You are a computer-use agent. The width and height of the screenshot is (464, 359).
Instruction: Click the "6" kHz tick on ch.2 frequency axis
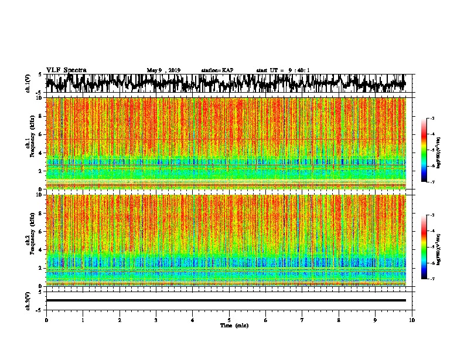(x=40, y=232)
